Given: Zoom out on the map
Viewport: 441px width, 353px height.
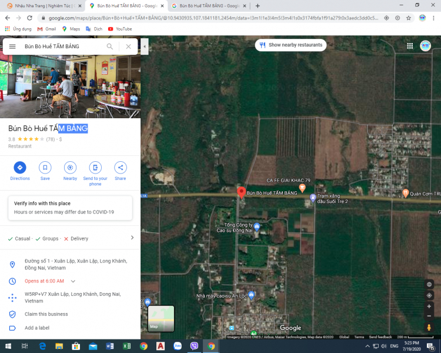Looking at the screenshot, I should (429, 316).
